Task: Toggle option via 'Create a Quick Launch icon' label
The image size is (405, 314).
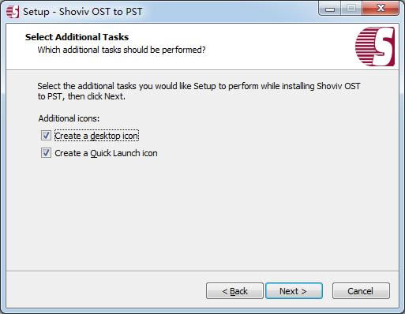Action: click(x=106, y=153)
